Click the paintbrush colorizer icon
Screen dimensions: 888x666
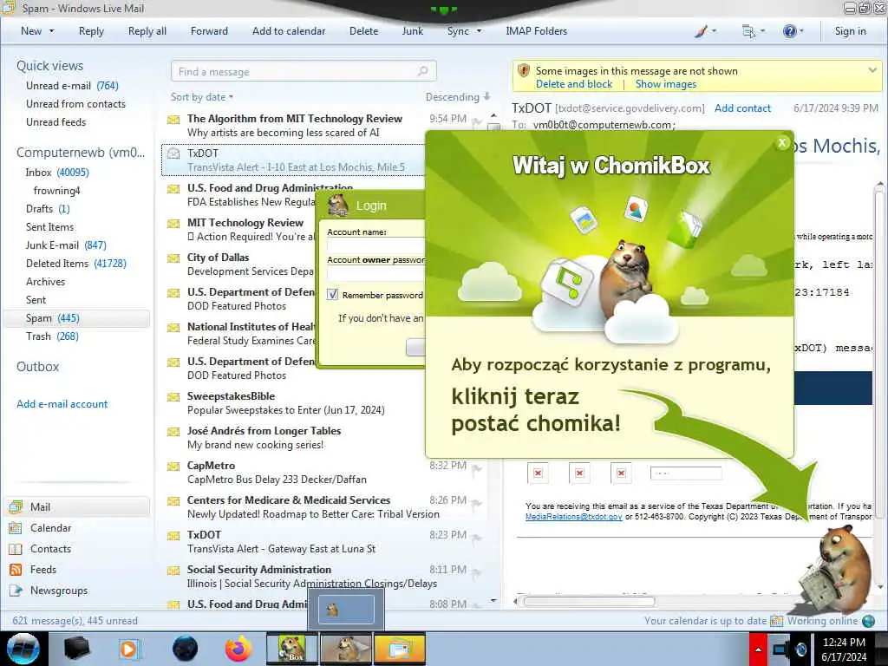(x=701, y=31)
